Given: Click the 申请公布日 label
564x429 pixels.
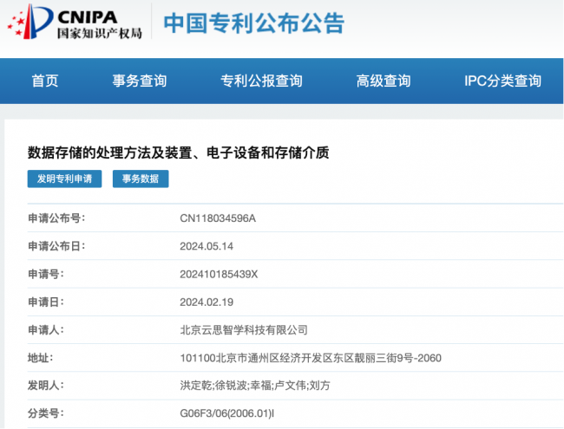Looking at the screenshot, I should coord(56,246).
